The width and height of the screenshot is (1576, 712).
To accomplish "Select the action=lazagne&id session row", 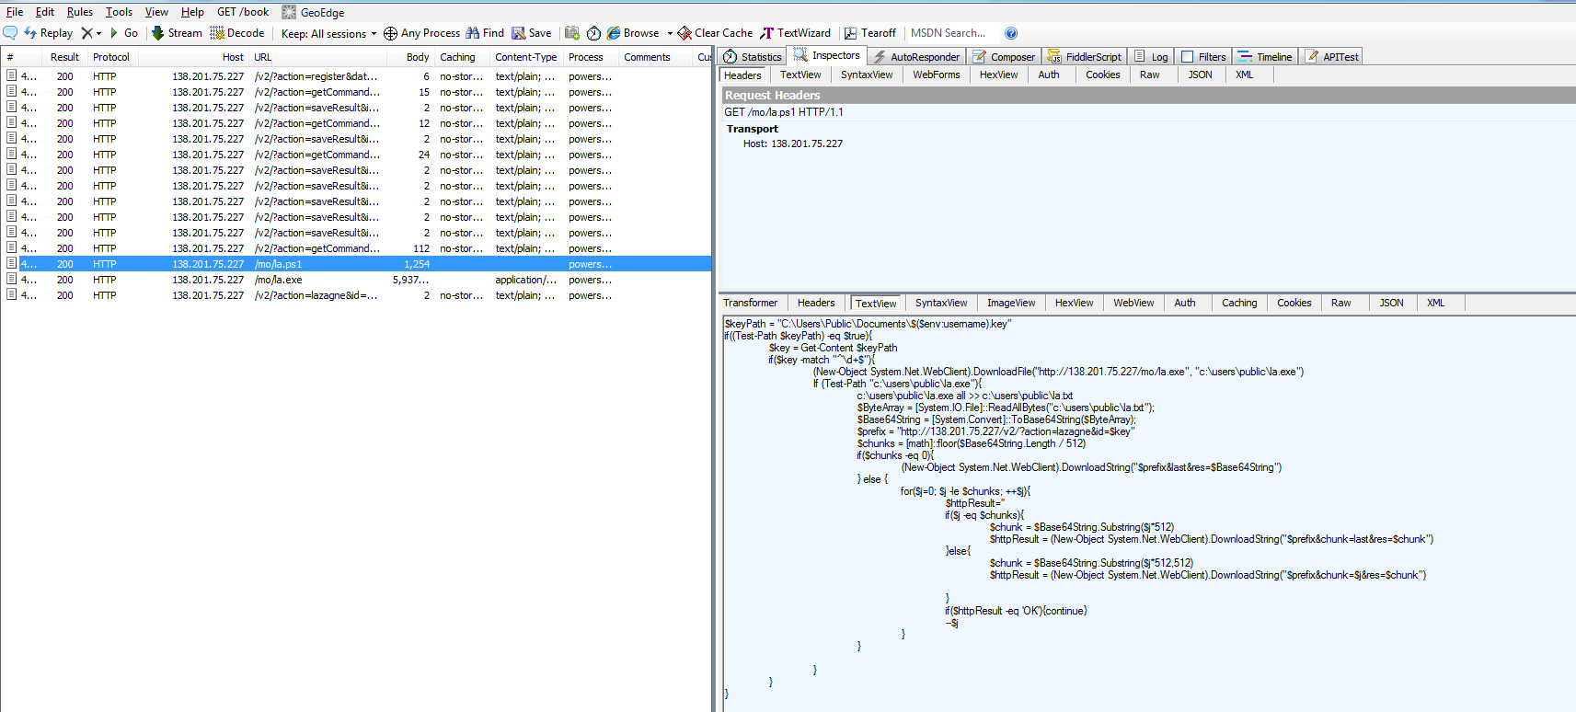I will 356,295.
